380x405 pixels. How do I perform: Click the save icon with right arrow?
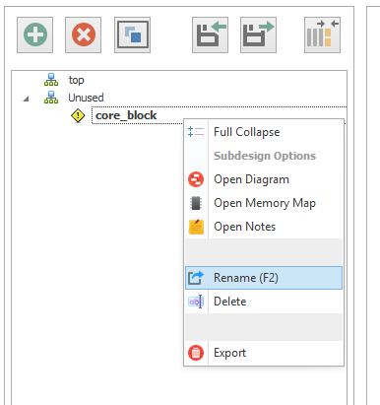[x=259, y=34]
